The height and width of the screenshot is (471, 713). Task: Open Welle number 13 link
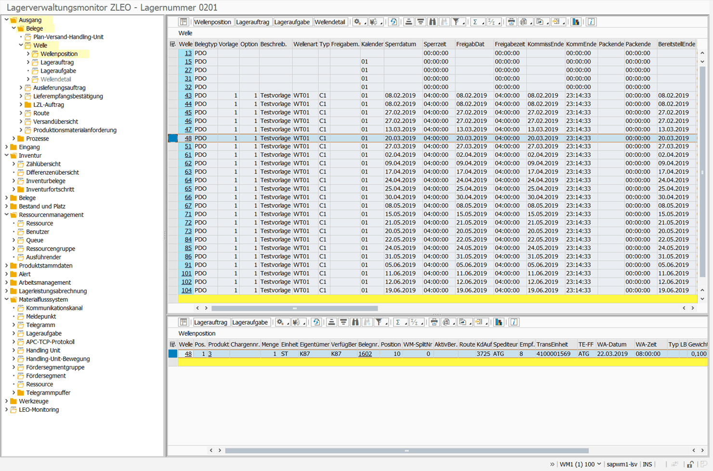point(188,53)
